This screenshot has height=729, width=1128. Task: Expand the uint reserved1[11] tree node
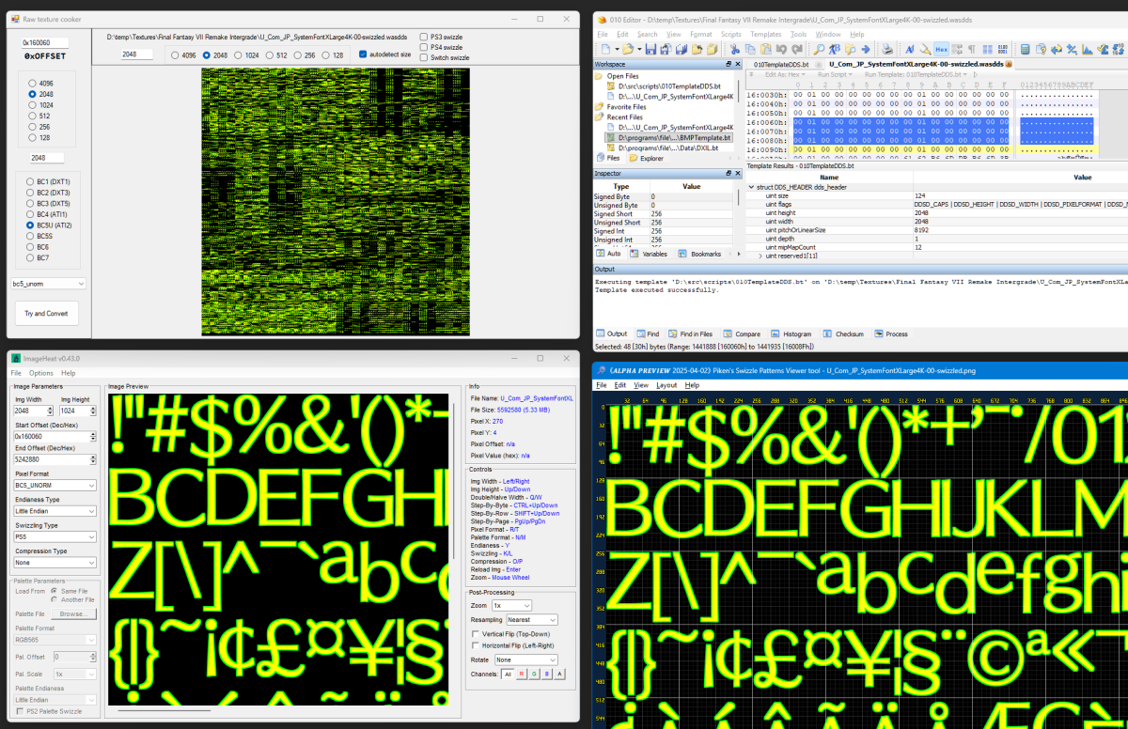761,256
